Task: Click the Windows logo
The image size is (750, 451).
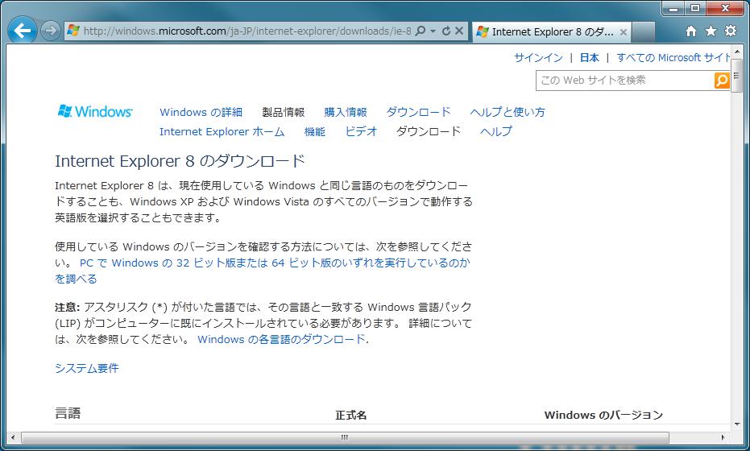Action: pyautogui.click(x=95, y=111)
